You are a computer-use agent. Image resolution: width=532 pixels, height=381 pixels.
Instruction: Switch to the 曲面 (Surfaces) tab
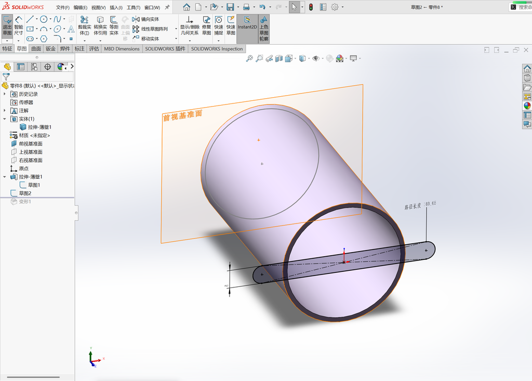tap(36, 48)
